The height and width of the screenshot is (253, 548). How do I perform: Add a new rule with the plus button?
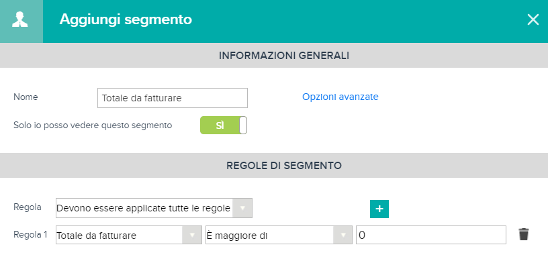tap(379, 209)
